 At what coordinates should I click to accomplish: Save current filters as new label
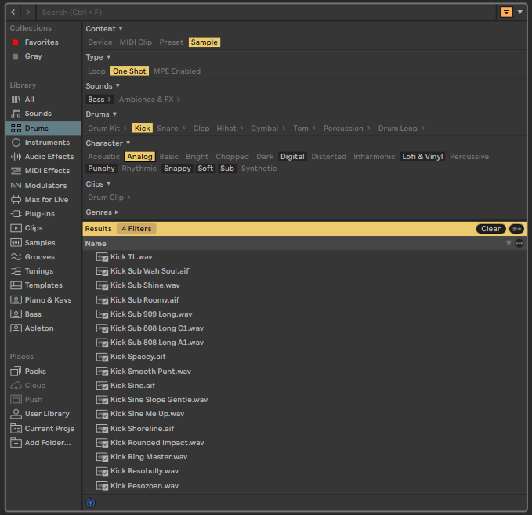tap(517, 229)
